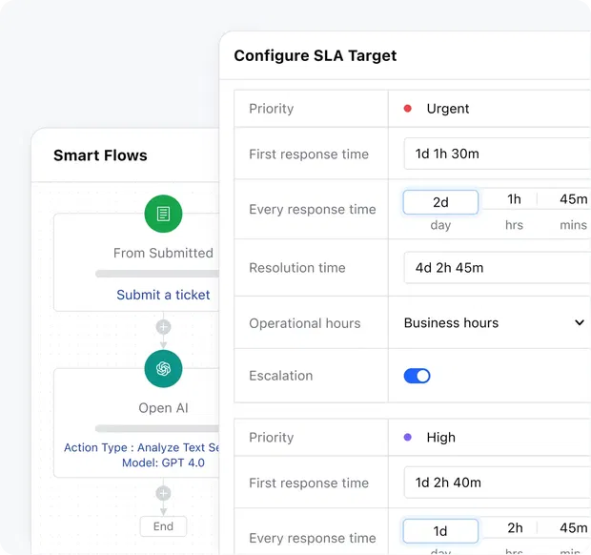Click the purple High priority dot

pyautogui.click(x=408, y=438)
